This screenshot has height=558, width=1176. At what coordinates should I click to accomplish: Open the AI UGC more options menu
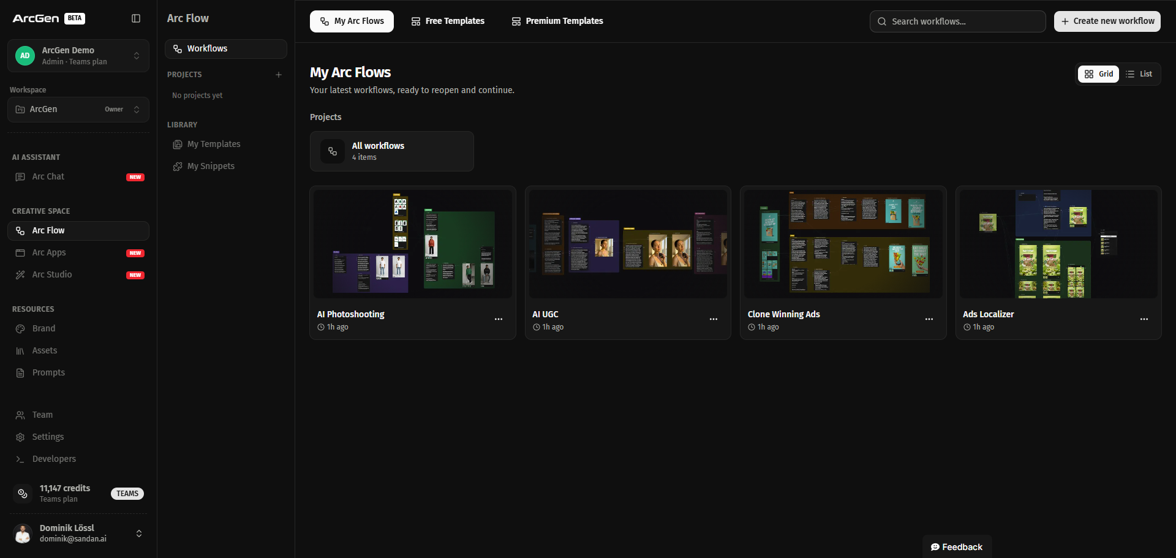(x=714, y=319)
